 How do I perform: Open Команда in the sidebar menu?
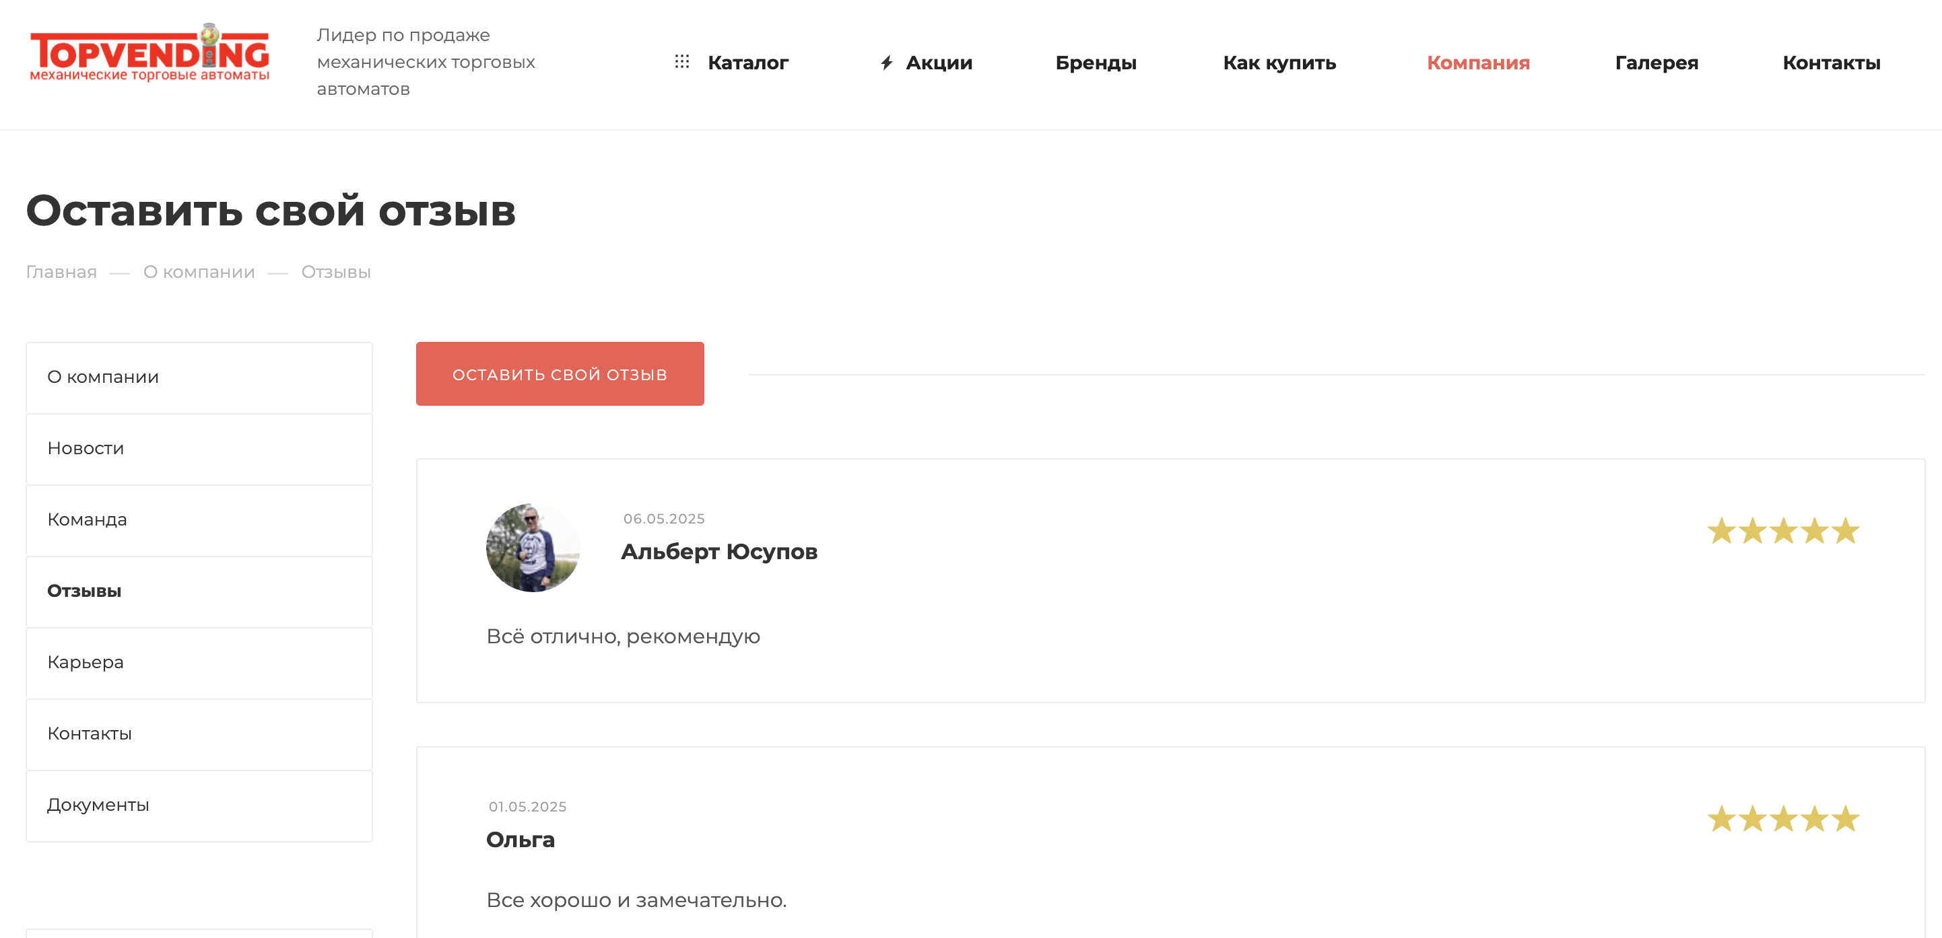coord(88,520)
